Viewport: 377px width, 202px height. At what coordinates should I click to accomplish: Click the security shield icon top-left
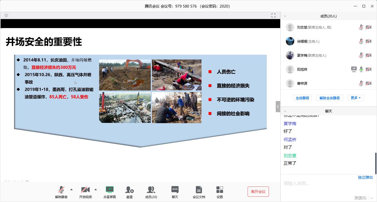point(6,15)
